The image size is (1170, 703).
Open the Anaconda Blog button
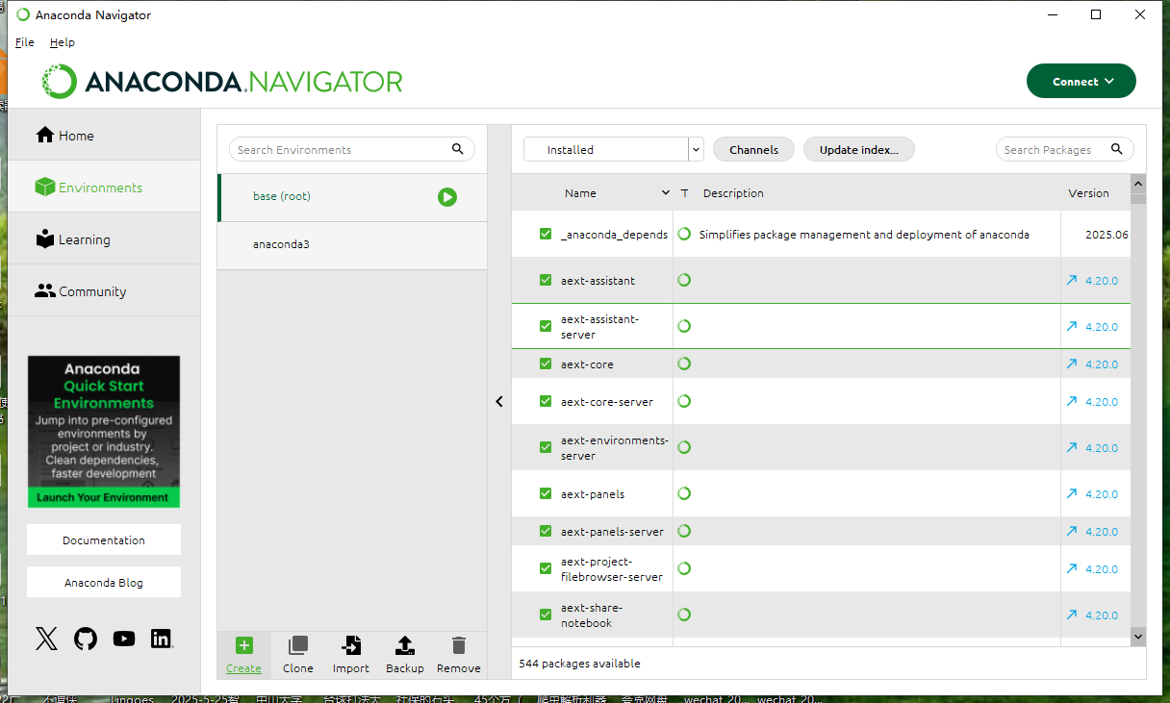[x=104, y=582]
